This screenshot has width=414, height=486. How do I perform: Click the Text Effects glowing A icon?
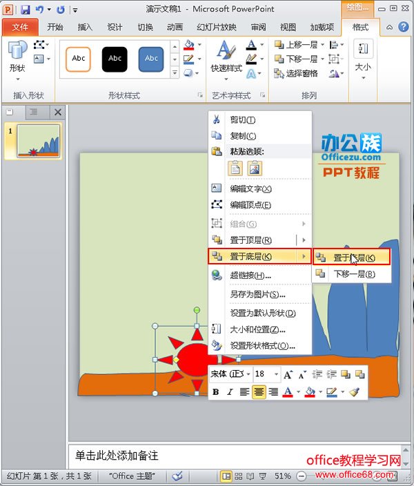click(x=251, y=74)
